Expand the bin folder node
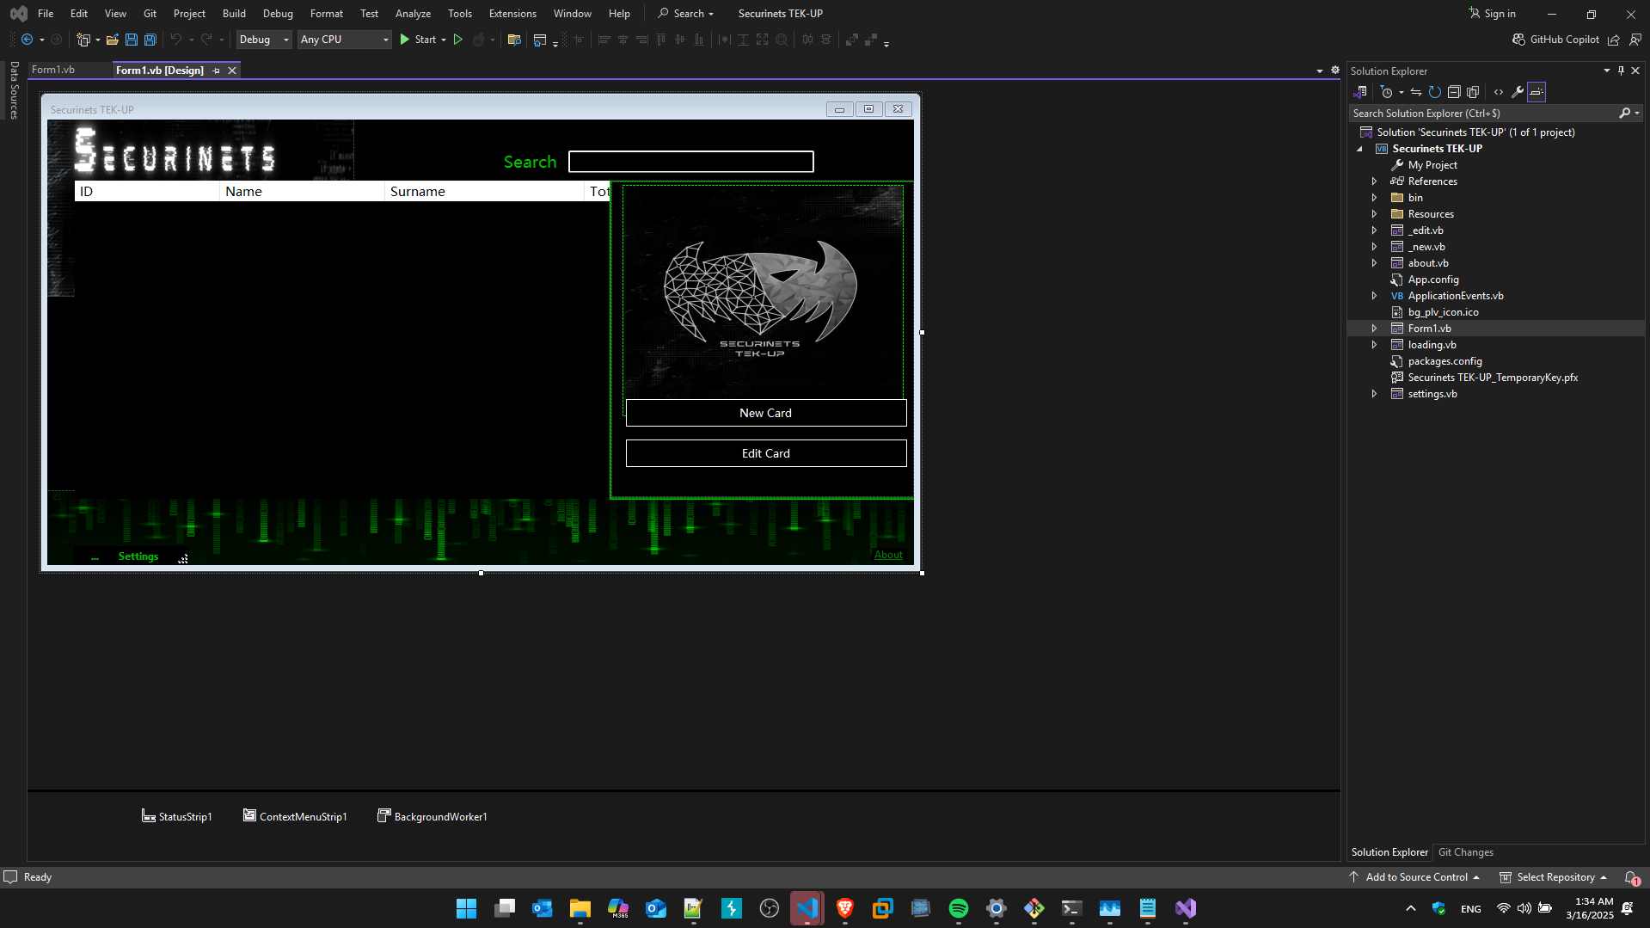1650x928 pixels. [x=1374, y=198]
